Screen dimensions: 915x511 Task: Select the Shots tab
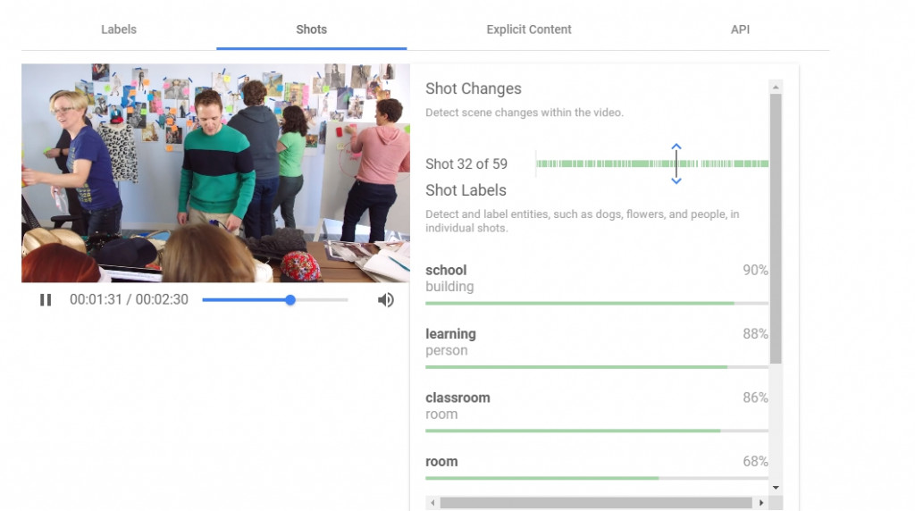coord(311,29)
